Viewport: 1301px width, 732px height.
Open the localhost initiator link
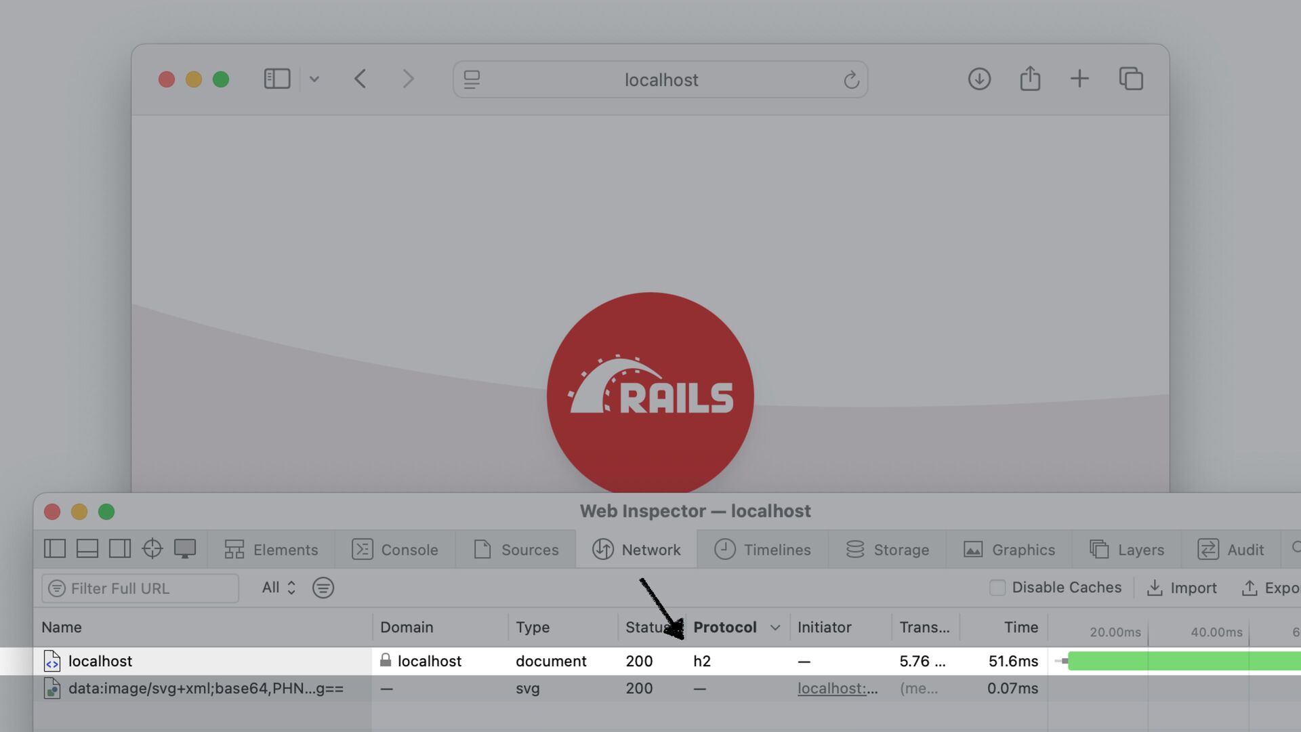tap(837, 689)
